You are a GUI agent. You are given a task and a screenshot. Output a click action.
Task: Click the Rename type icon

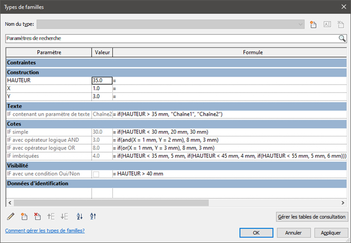[327, 24]
